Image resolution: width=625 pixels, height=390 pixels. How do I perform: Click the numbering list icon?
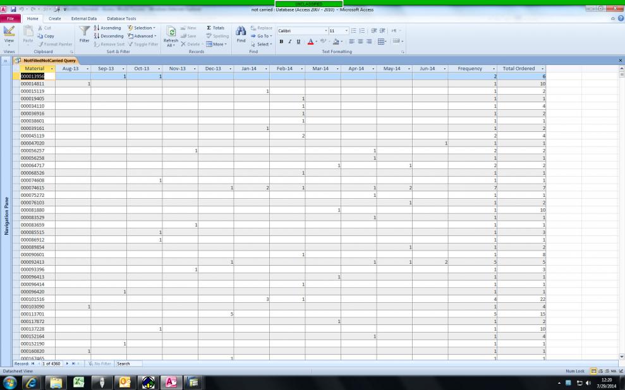point(362,31)
